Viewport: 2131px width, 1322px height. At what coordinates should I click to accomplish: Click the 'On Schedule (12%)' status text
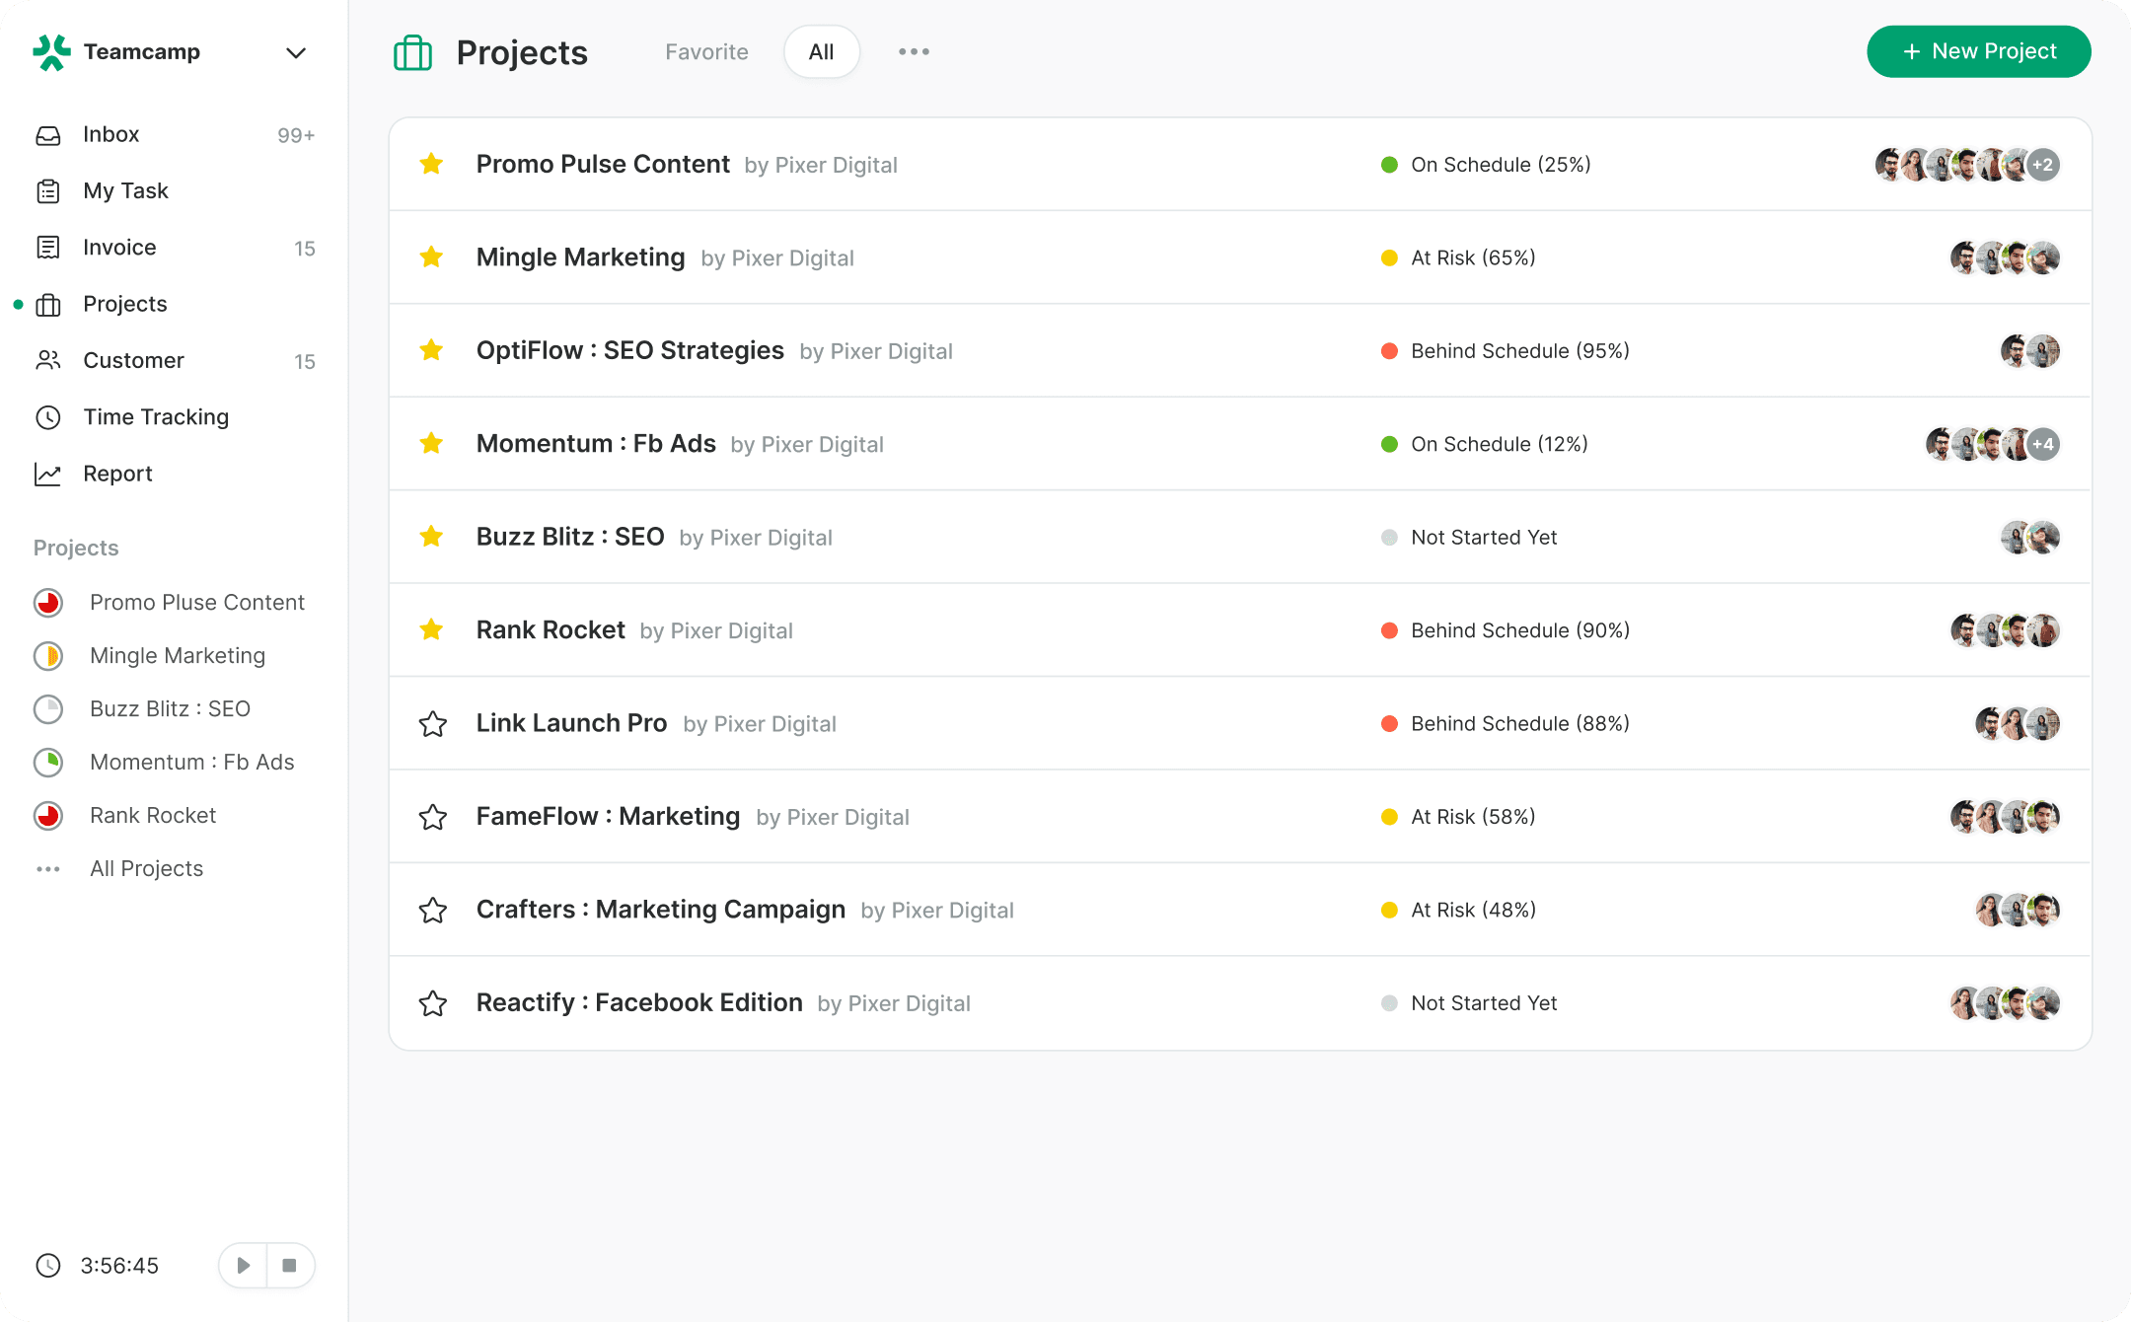pyautogui.click(x=1500, y=445)
